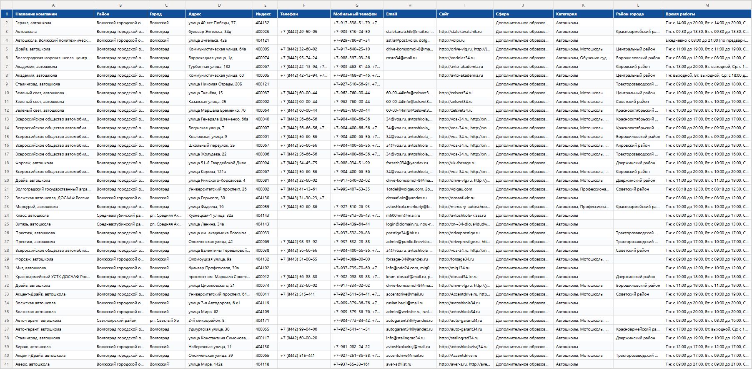Select column H header

tap(410, 5)
